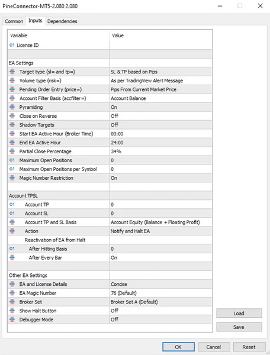The image size is (270, 355).
Task: Click the icon next to Pending Order Entry
Action: click(12, 89)
